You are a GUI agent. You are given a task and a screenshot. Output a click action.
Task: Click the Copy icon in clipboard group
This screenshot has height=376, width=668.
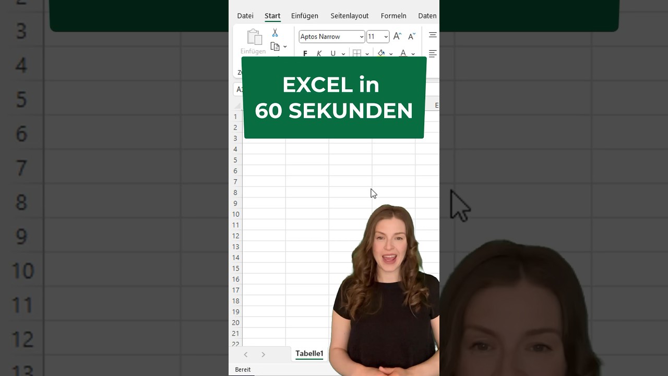click(x=275, y=46)
